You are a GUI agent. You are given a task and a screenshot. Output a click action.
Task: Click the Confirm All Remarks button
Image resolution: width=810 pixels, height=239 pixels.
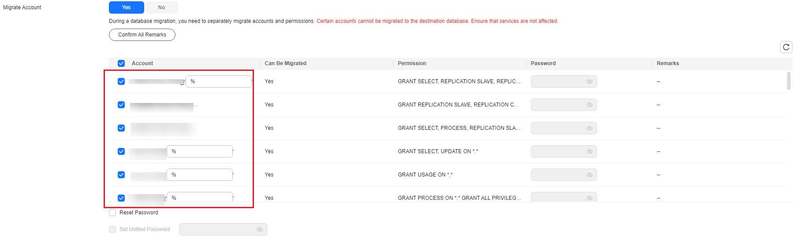click(x=142, y=35)
